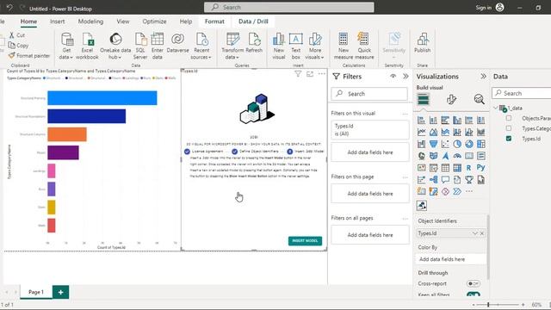Open Types.Id field dropdown in Object Identifiers
This screenshot has width=551, height=310.
click(x=475, y=233)
